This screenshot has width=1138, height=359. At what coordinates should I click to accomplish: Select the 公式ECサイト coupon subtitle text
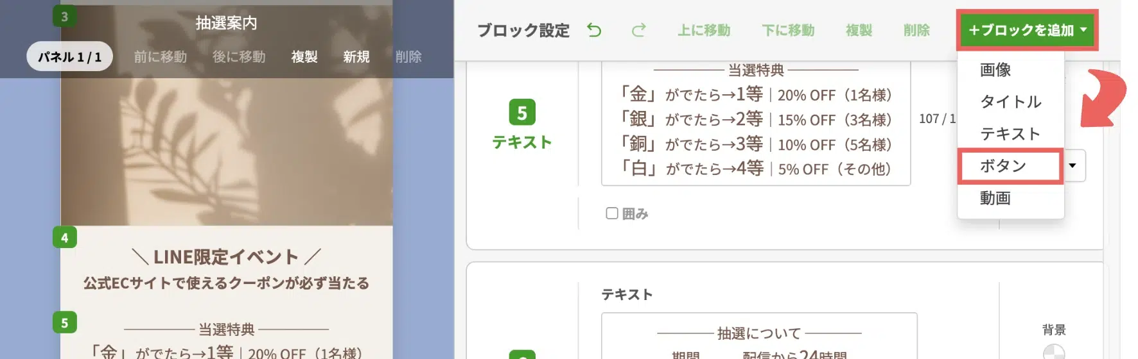(x=227, y=283)
